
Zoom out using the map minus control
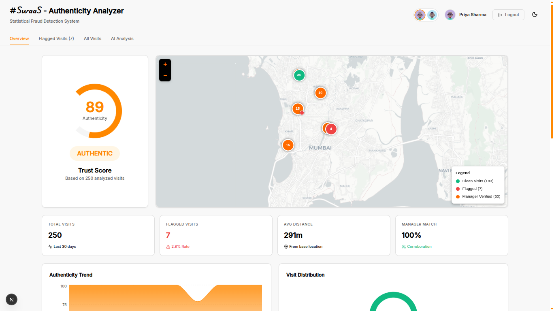point(165,75)
